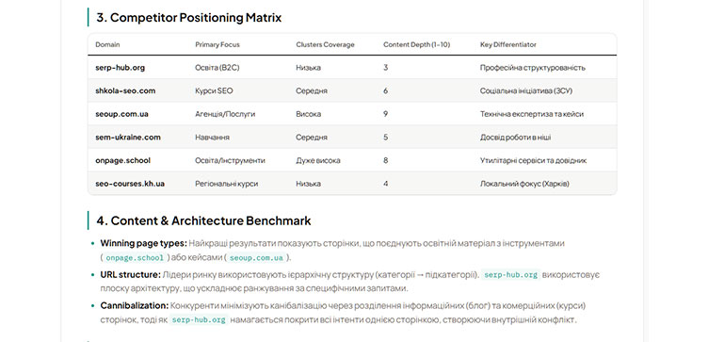Select sem-ukraine.com domain cell
The image size is (708, 342).
pos(128,138)
